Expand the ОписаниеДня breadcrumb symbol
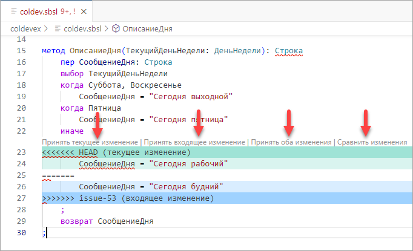Screen dimensions: 413x251 (147, 28)
